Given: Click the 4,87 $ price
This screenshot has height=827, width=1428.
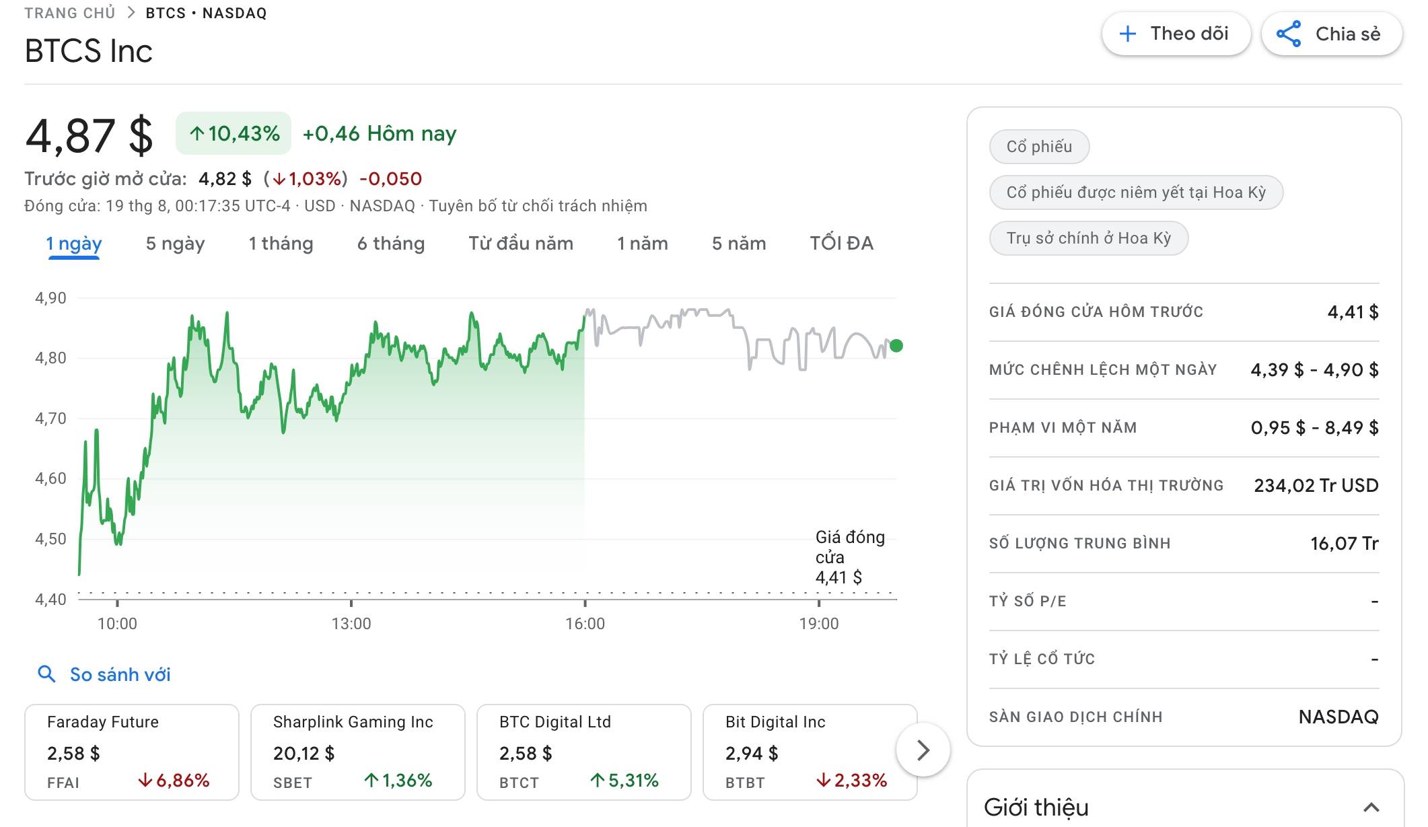Looking at the screenshot, I should [x=89, y=136].
